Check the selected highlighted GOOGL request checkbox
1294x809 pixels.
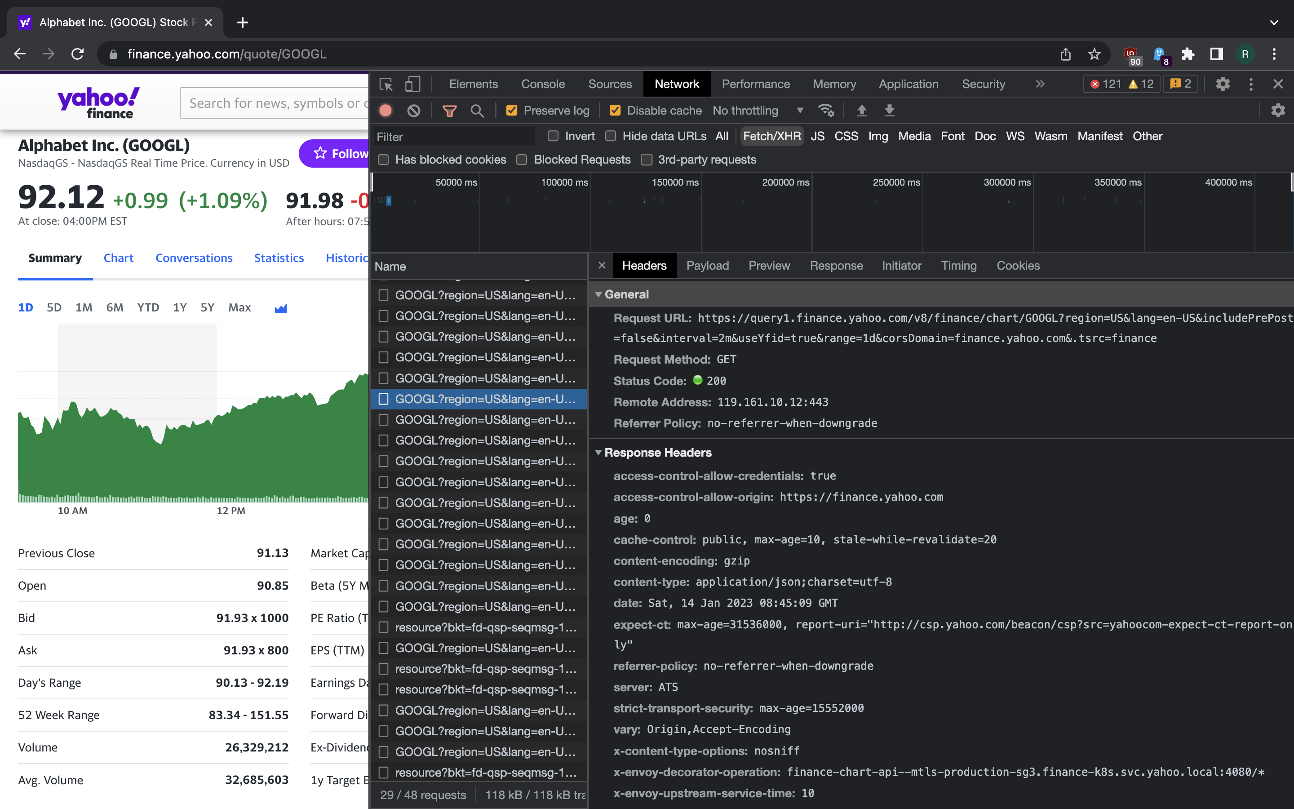(383, 399)
